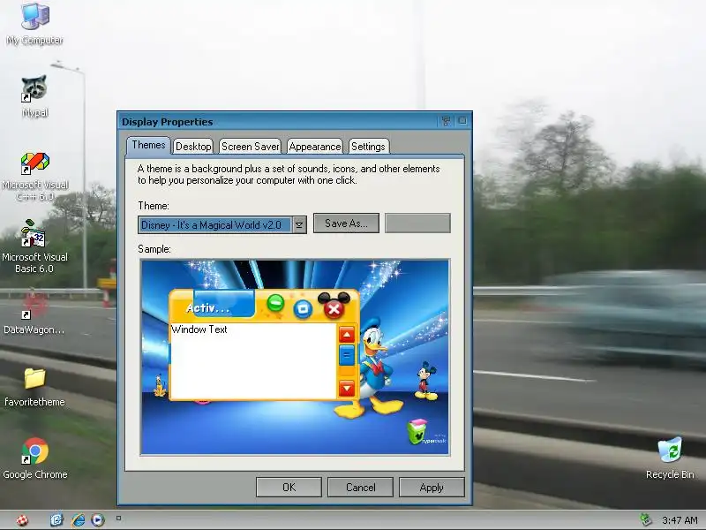
Task: Expand the Theme dropdown list
Action: [299, 225]
